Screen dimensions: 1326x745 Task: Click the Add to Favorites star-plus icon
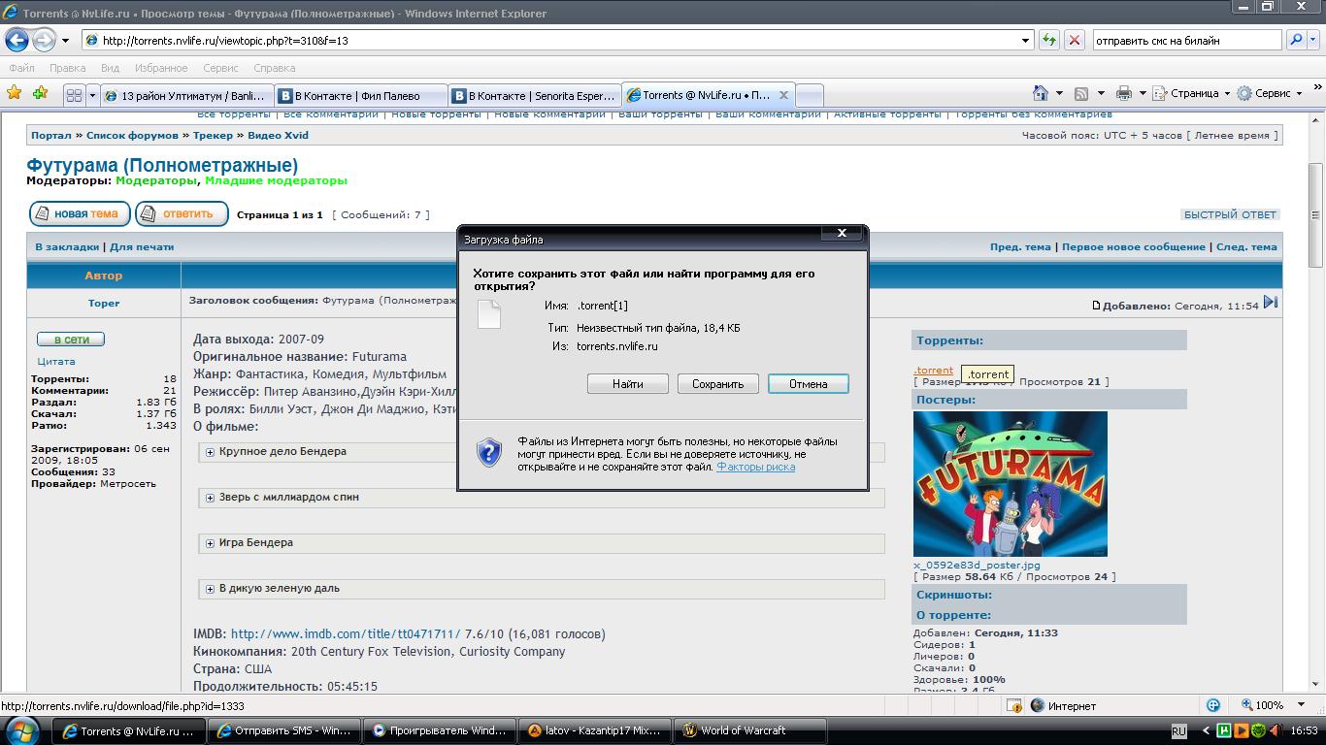tap(40, 93)
